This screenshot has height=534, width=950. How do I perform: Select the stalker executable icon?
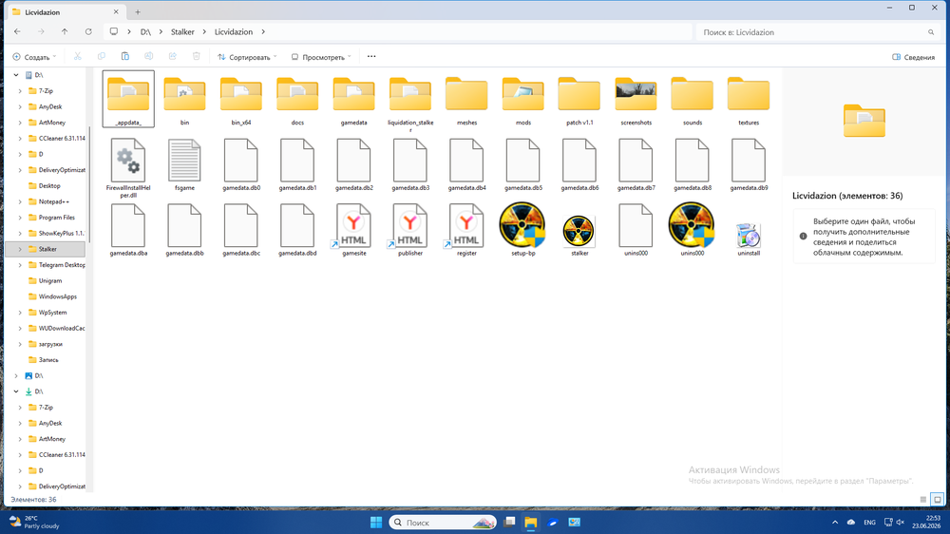[579, 231]
